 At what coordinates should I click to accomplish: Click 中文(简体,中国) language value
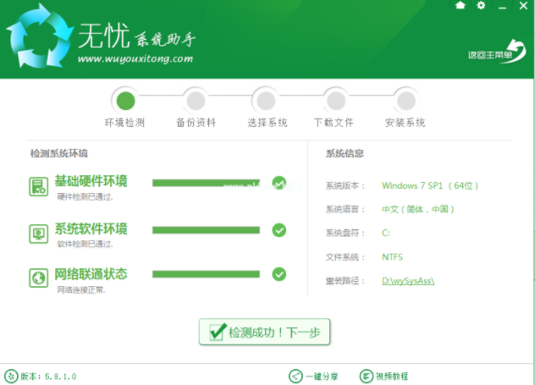[x=418, y=209]
